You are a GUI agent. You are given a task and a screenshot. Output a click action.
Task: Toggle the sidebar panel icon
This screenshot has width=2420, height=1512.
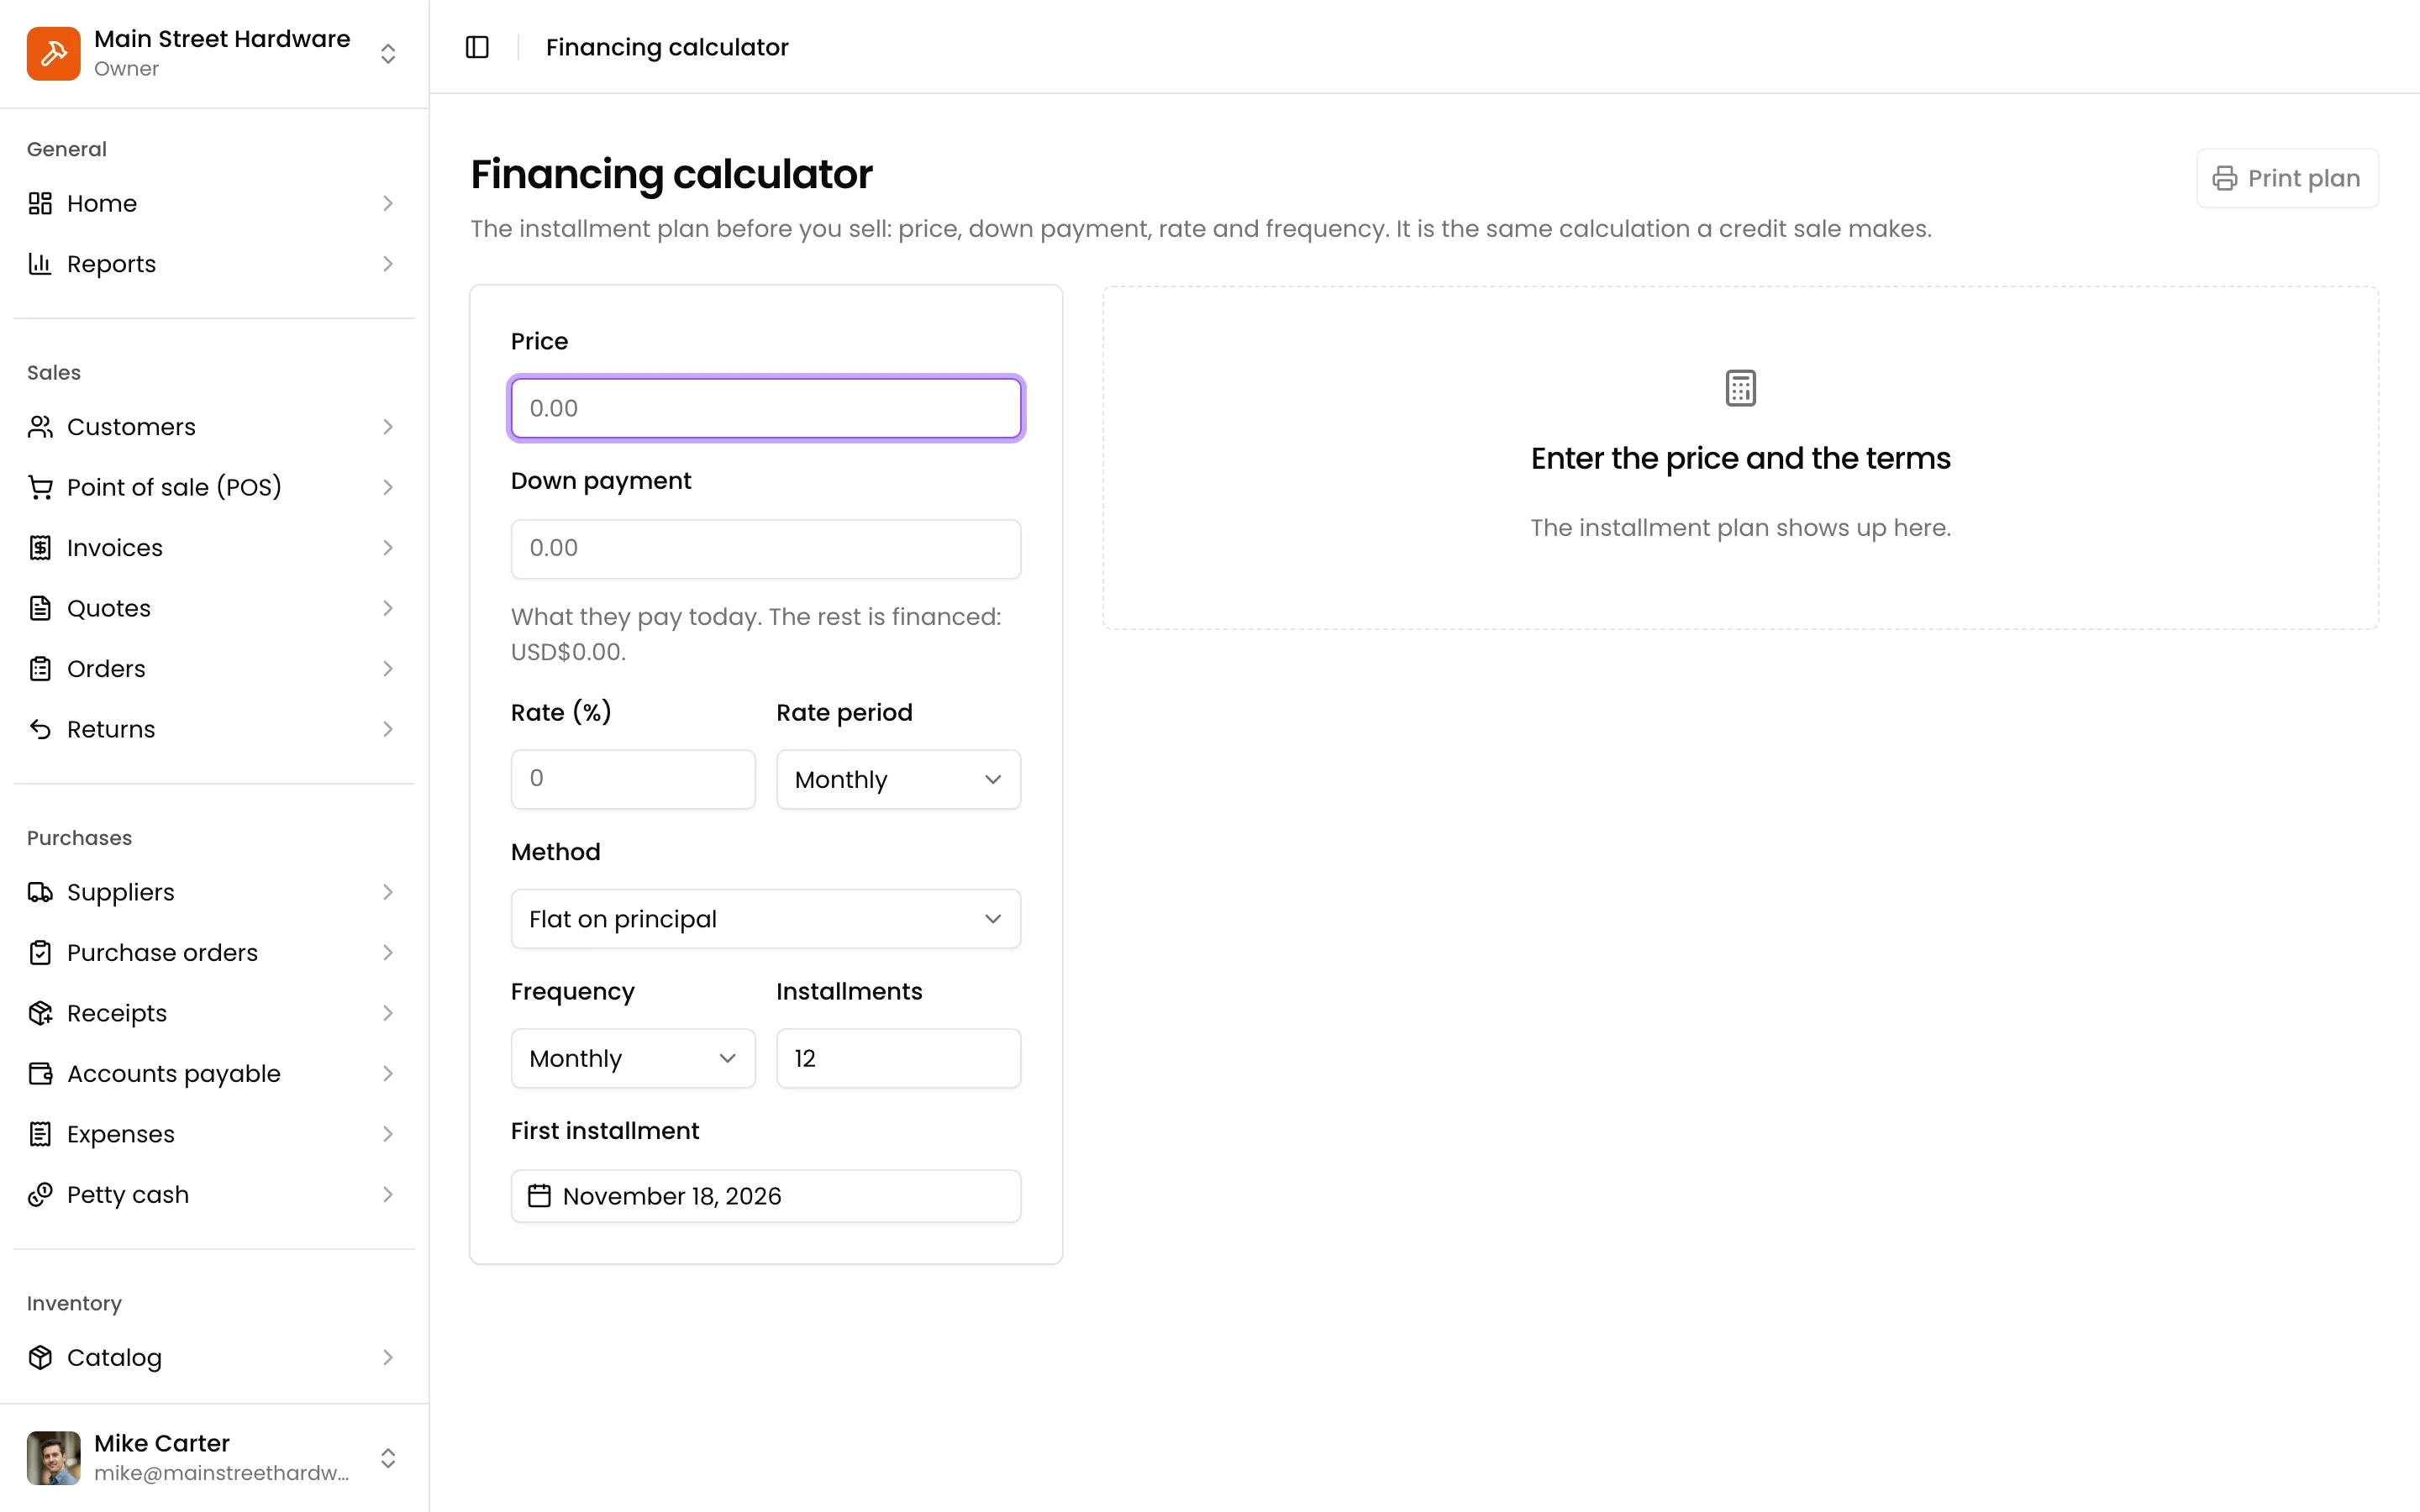click(x=477, y=47)
